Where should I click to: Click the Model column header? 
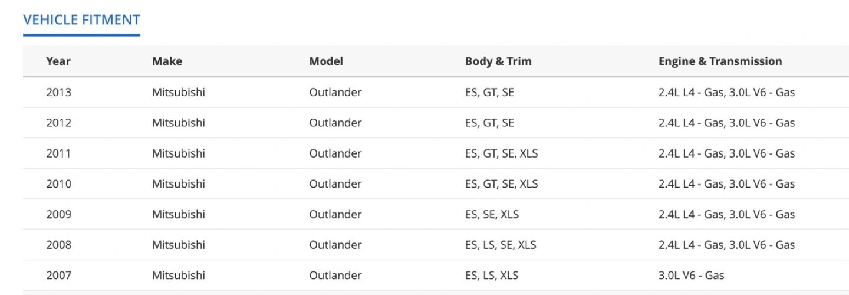tap(326, 61)
